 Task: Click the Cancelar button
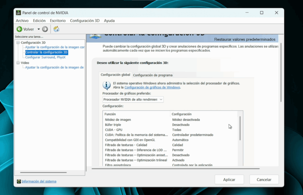(264, 180)
